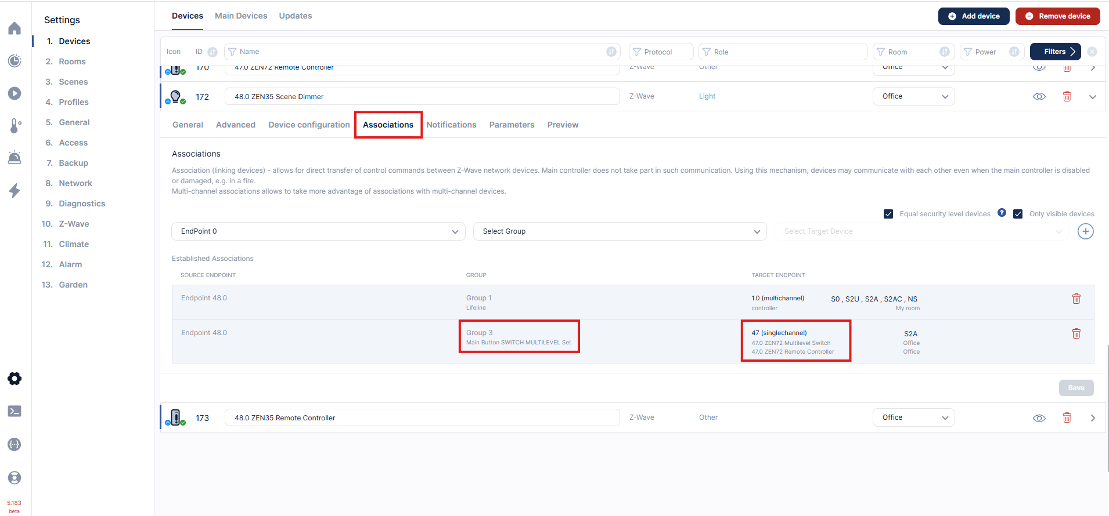Toggle visibility eye for device 172
This screenshot has height=516, width=1109.
click(1039, 97)
